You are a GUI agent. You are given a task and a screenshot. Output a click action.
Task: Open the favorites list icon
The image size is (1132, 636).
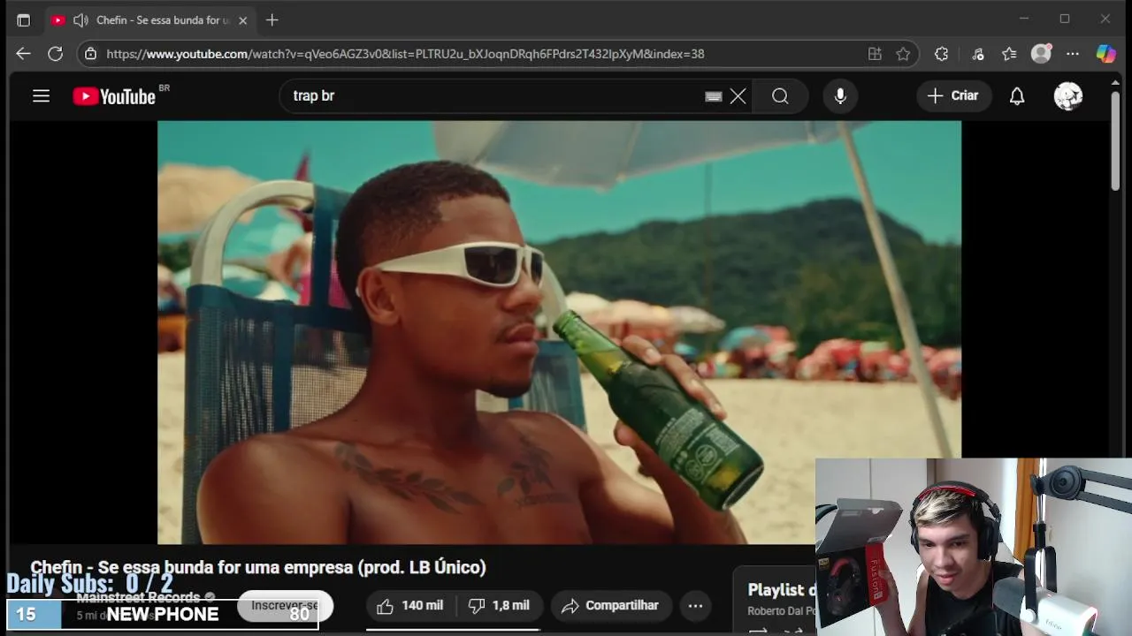tap(1009, 54)
